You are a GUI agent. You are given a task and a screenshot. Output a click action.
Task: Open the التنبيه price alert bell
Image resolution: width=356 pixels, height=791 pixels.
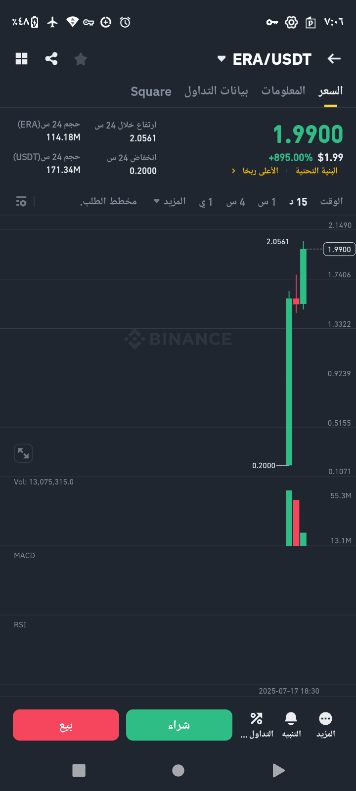click(x=291, y=725)
